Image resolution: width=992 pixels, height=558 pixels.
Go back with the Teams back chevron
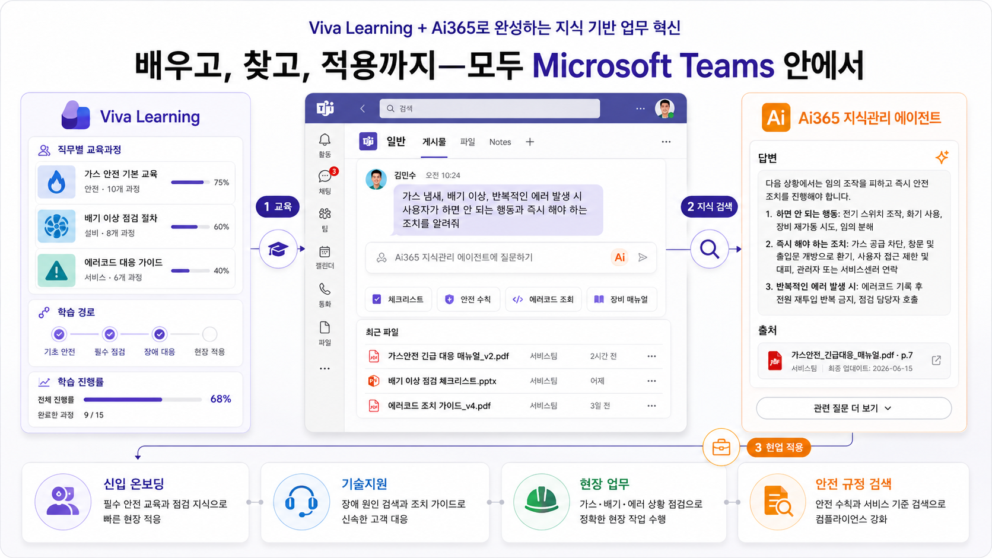pos(363,109)
